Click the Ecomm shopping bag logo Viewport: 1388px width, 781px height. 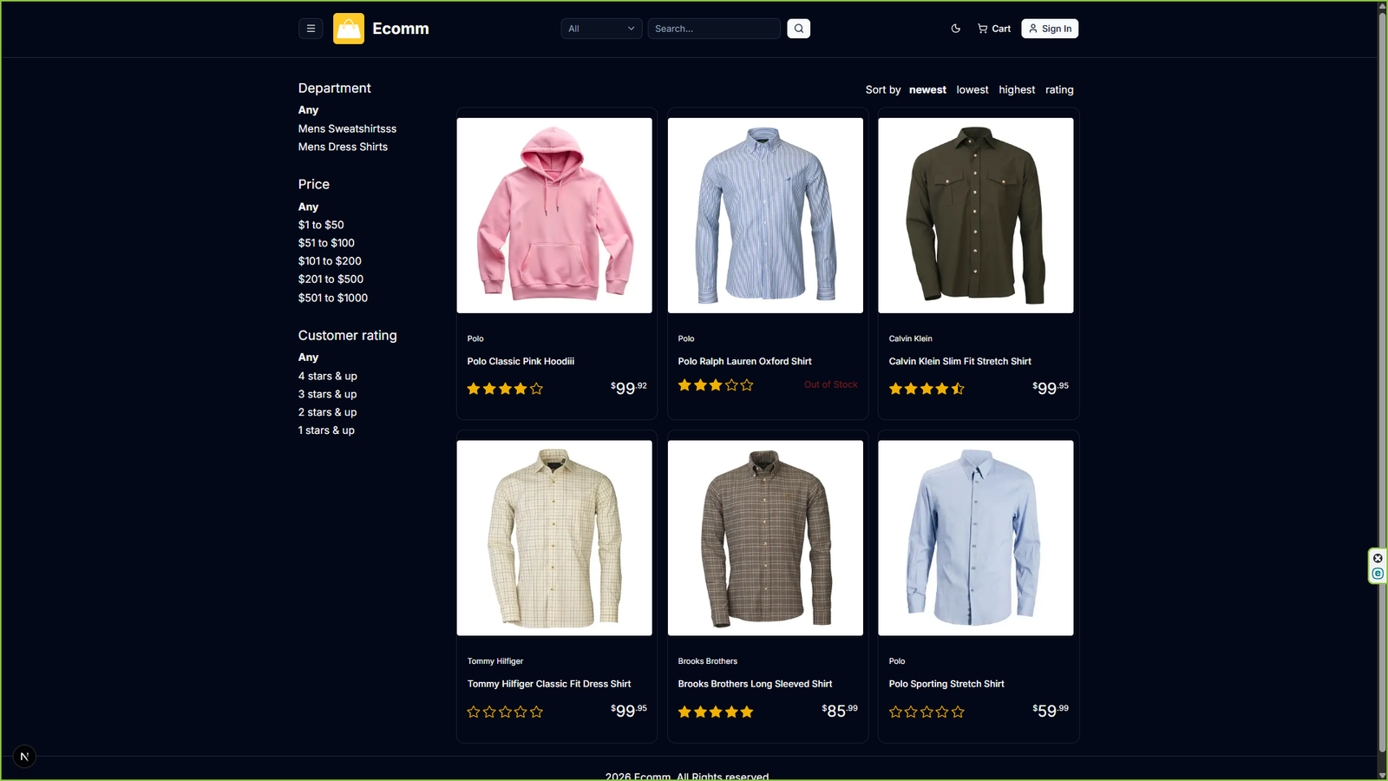tap(349, 29)
